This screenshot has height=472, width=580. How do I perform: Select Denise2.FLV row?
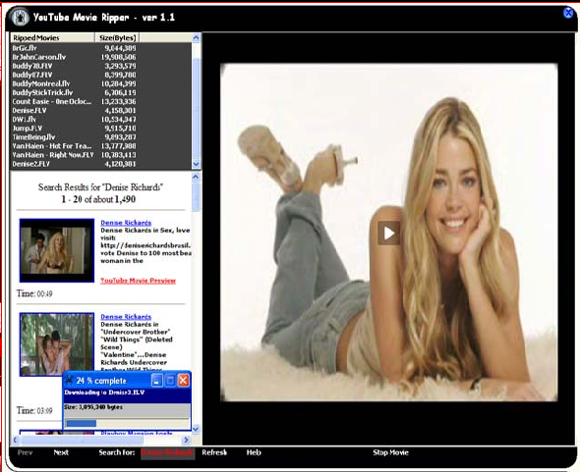click(100, 164)
